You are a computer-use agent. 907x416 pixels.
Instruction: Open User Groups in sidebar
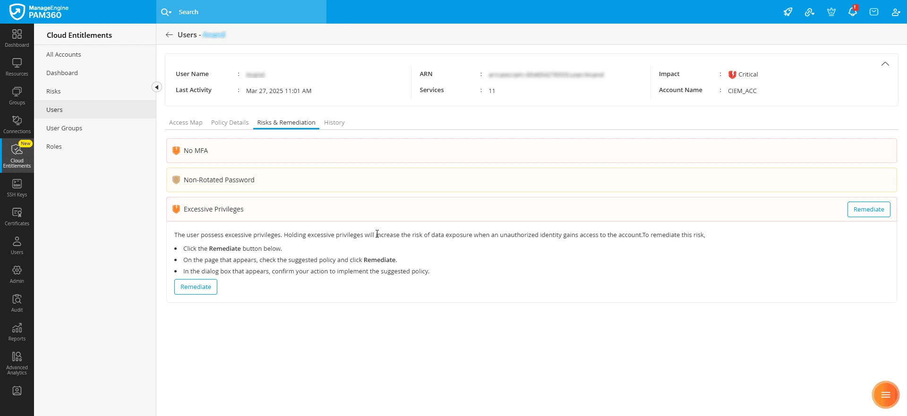(x=95, y=128)
